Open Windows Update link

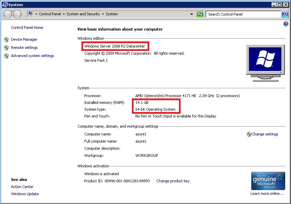pos(25,194)
